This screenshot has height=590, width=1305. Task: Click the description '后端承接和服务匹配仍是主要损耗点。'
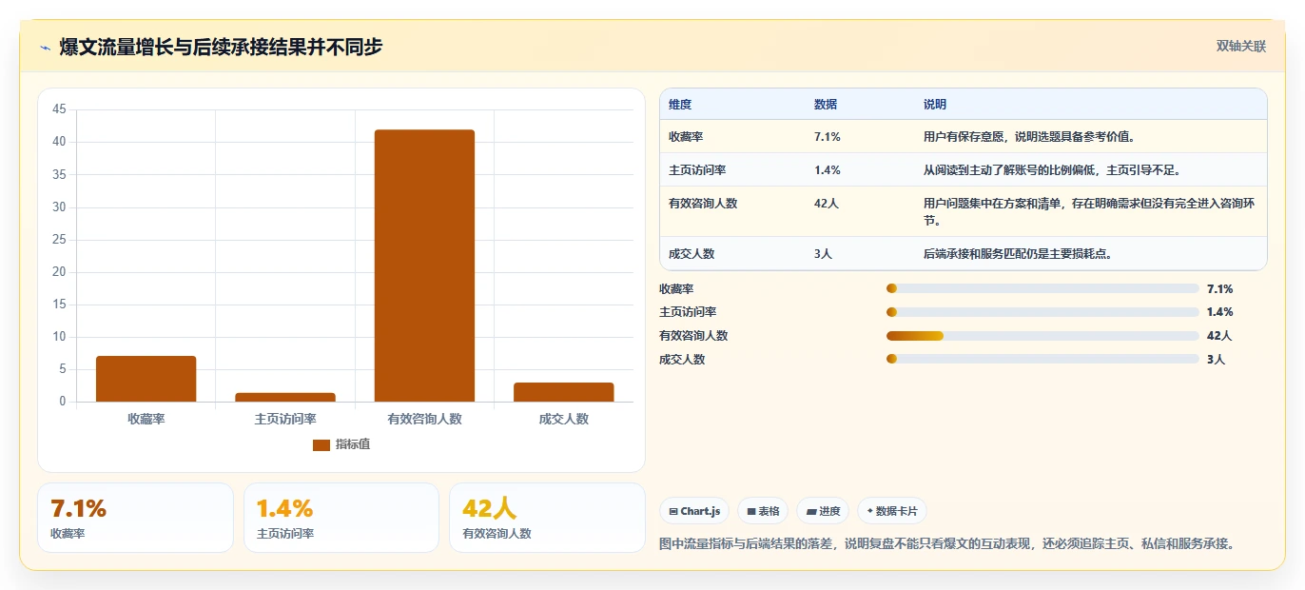pyautogui.click(x=1018, y=254)
